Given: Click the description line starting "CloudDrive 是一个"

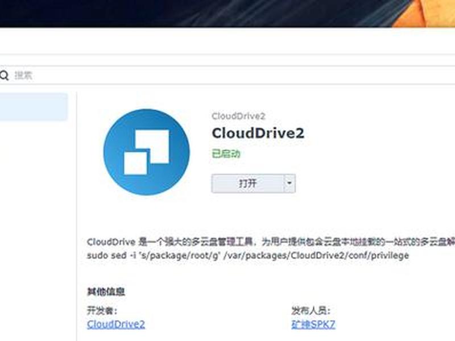Looking at the screenshot, I should click(x=271, y=242).
